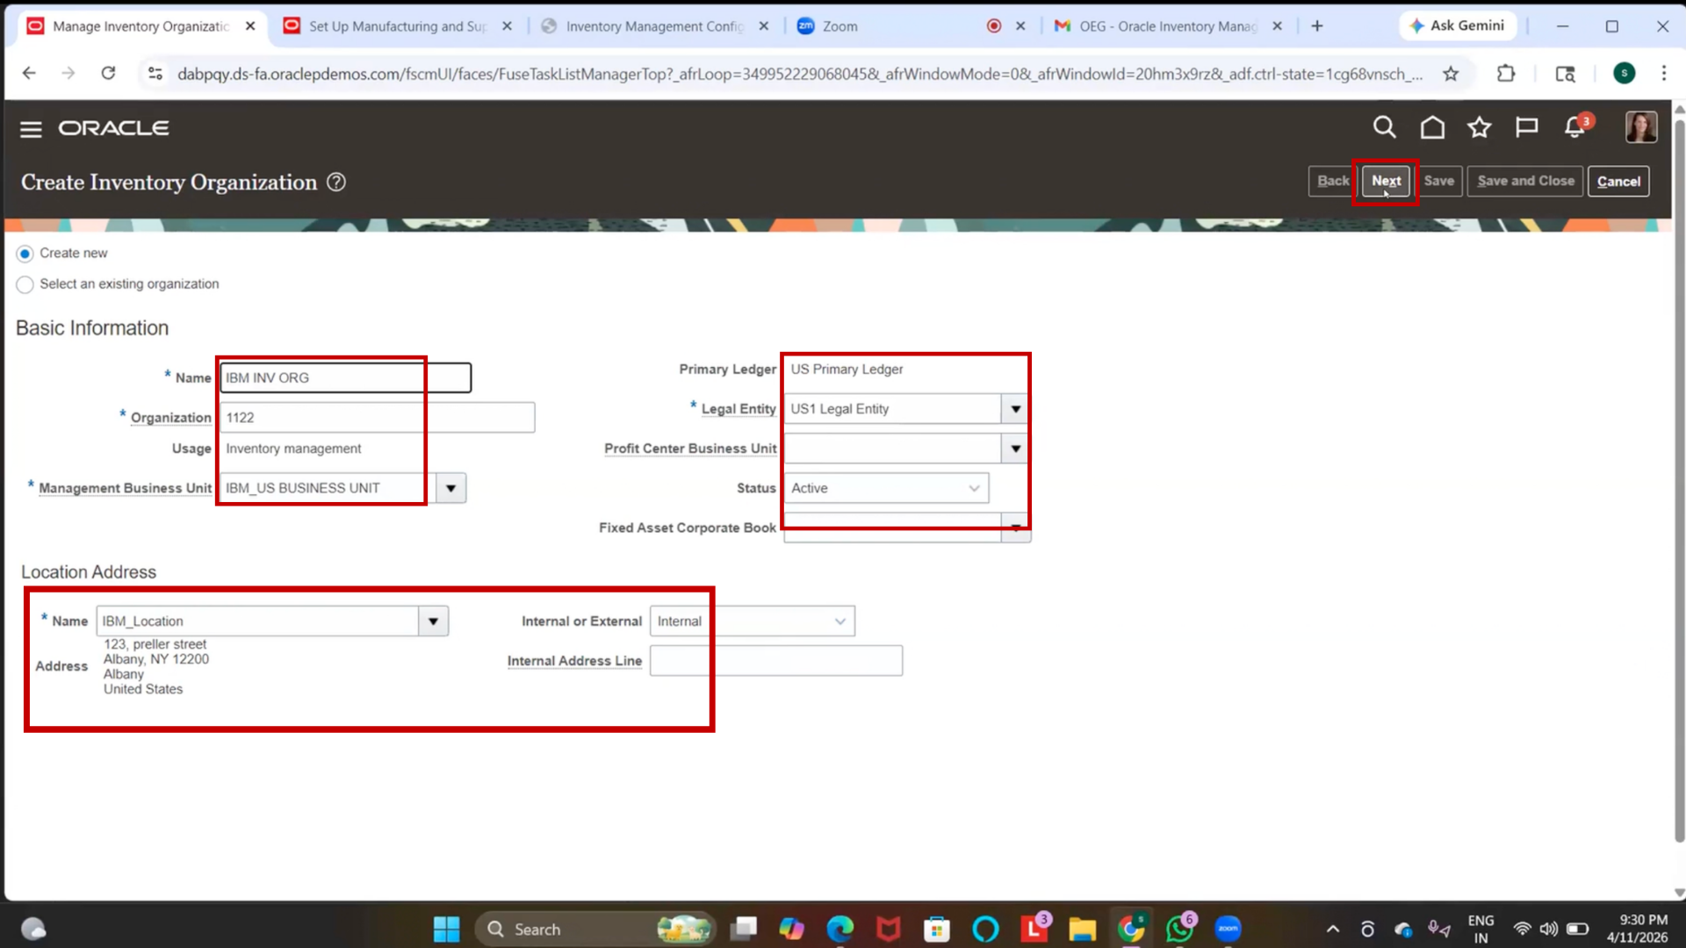
Task: Show hidden system tray icons chevron
Action: [1332, 929]
